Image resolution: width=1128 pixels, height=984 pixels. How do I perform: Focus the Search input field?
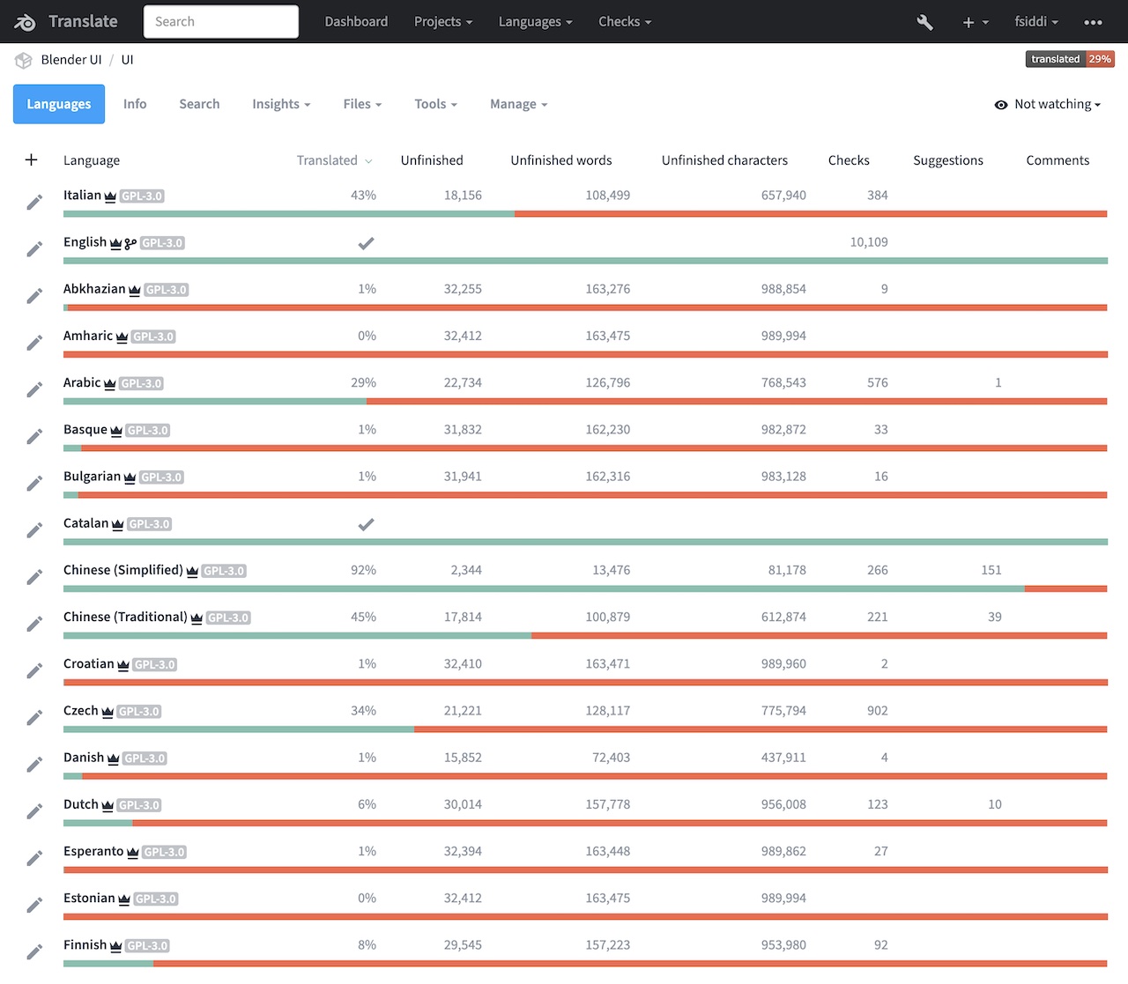click(x=221, y=22)
